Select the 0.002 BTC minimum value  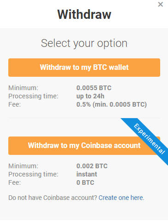(x=92, y=166)
